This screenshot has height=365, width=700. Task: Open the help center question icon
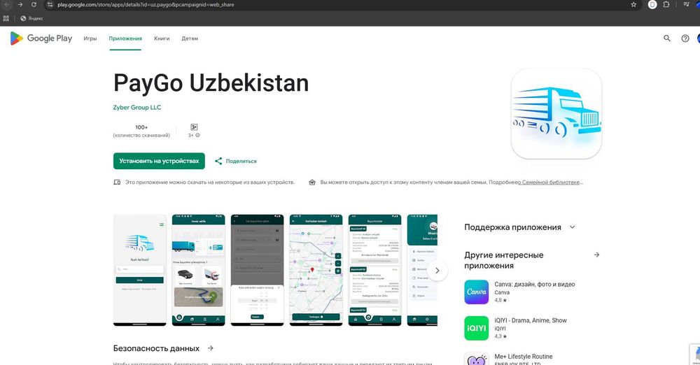[685, 38]
